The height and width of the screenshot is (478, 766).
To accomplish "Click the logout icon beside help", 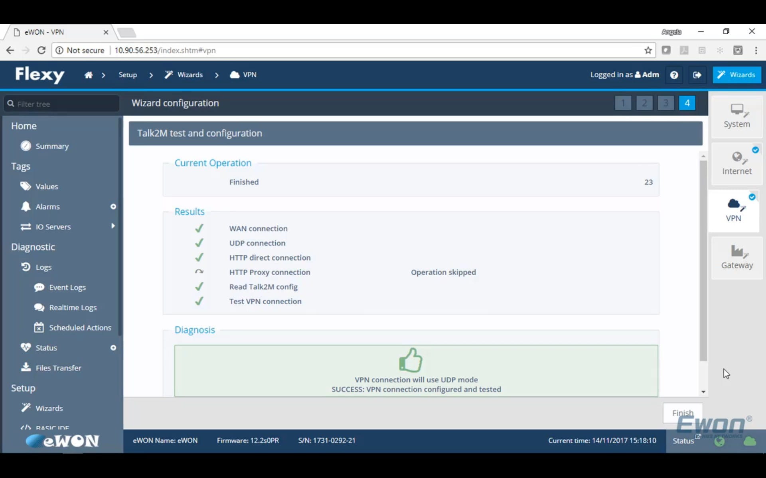I will coord(697,75).
